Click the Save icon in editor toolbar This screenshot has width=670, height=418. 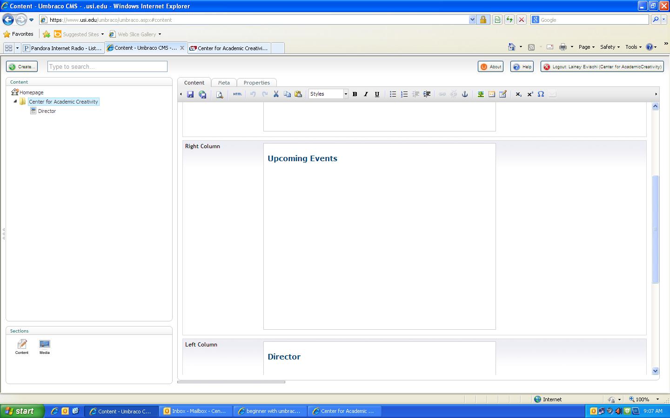190,94
